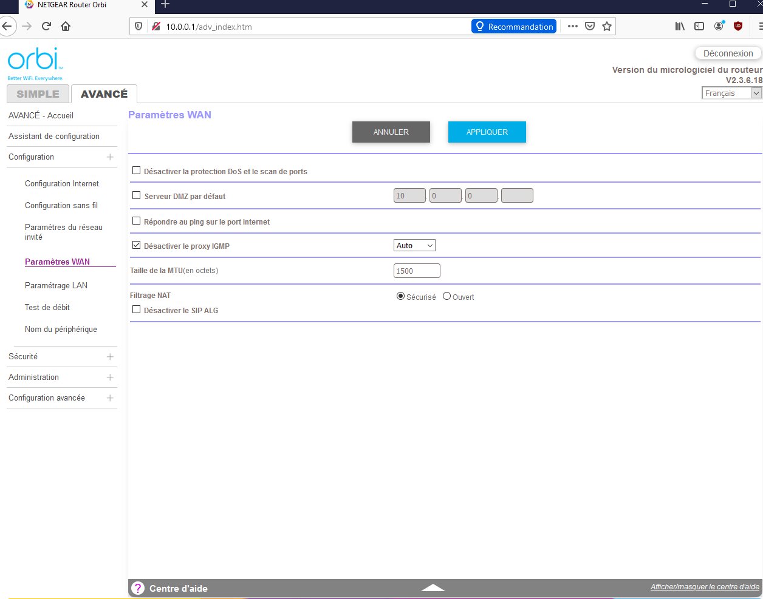
Task: Switch to the SIMPLE tab
Action: 38,94
